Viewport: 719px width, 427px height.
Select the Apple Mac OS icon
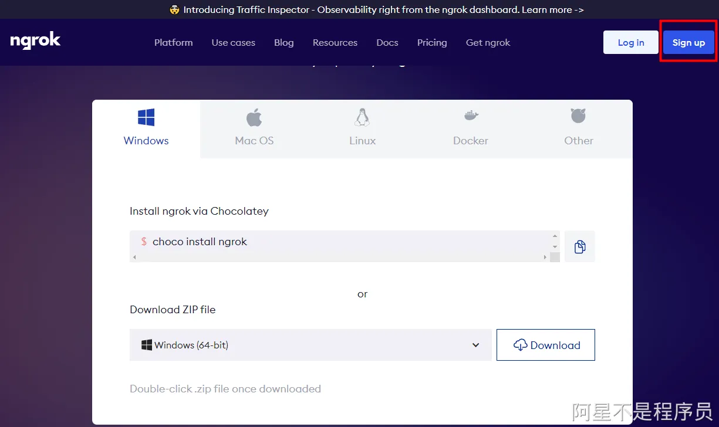[x=254, y=117]
